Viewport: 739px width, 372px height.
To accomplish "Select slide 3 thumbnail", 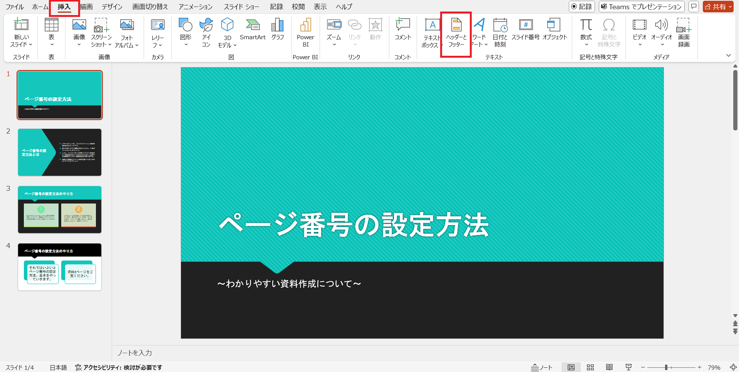I will (59, 210).
